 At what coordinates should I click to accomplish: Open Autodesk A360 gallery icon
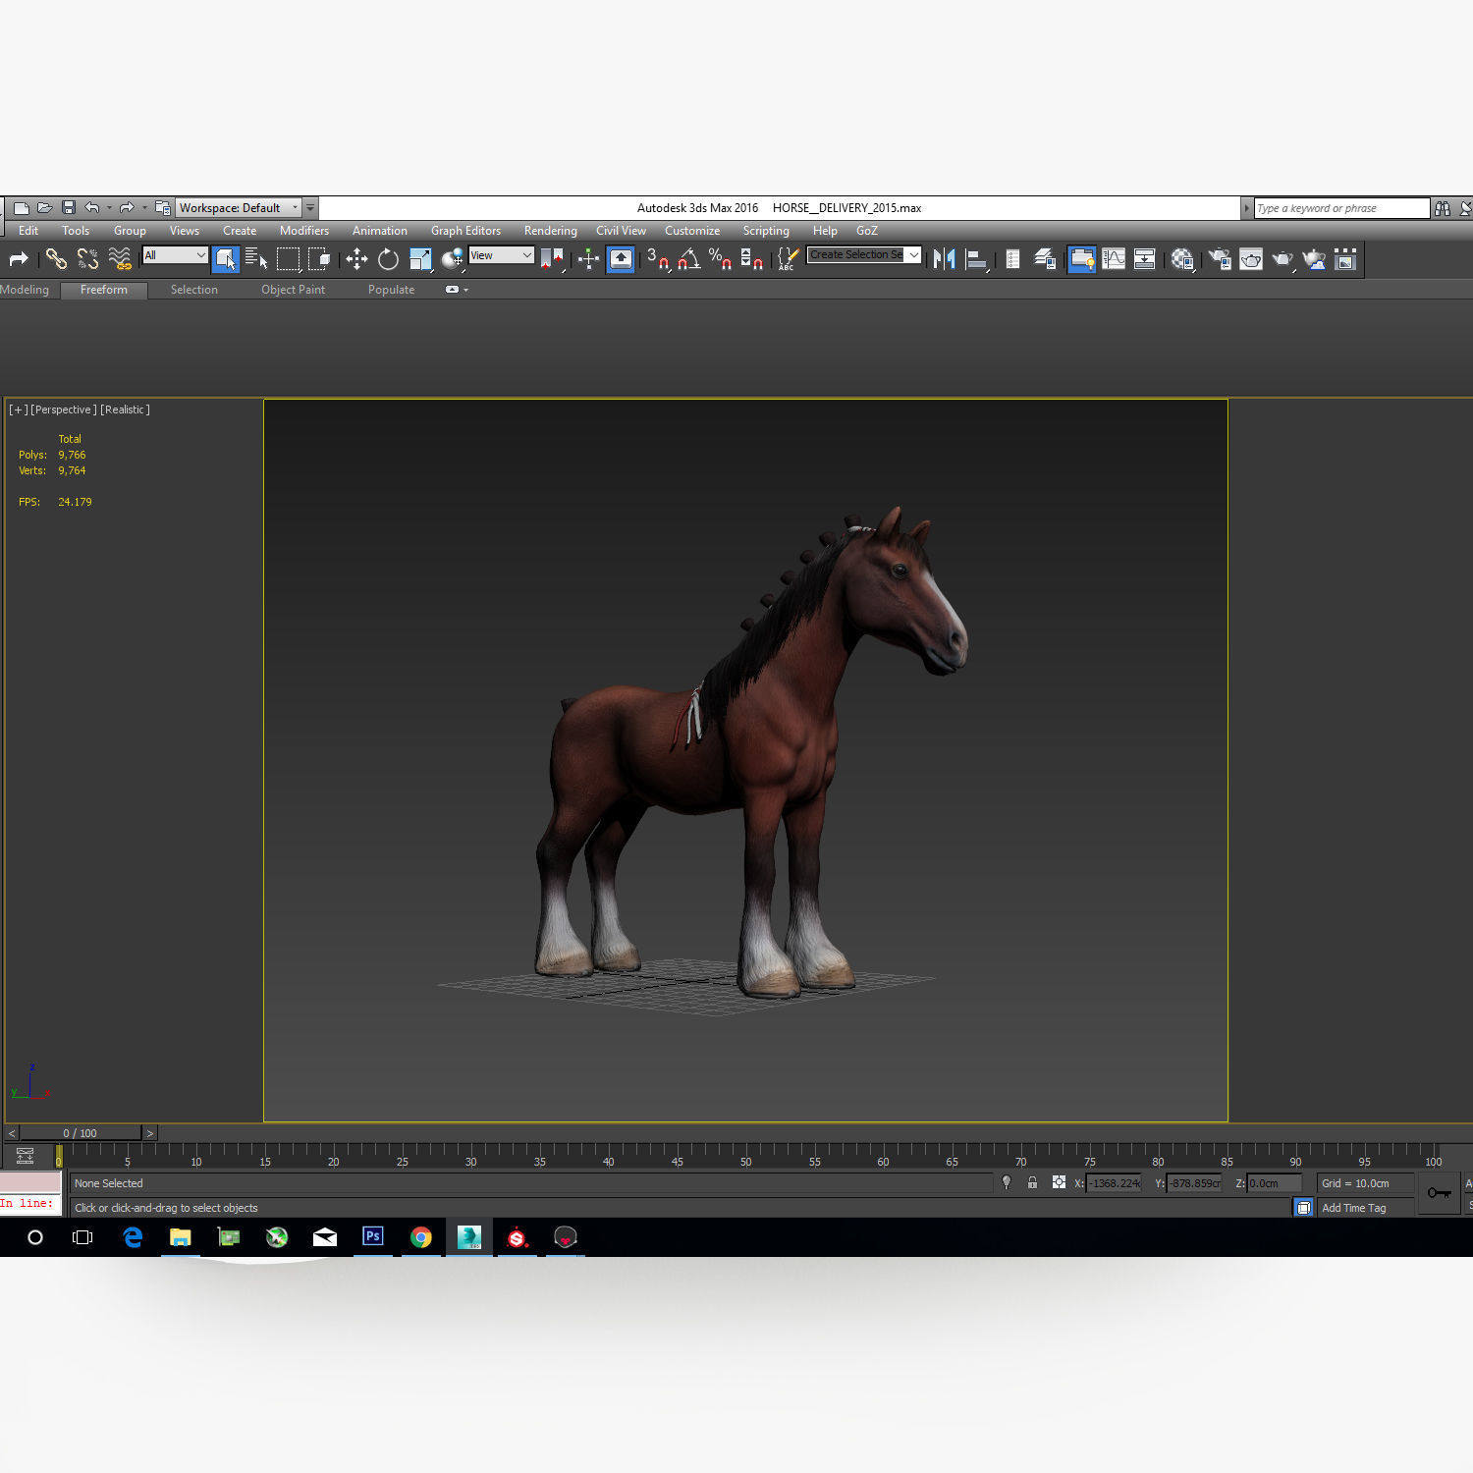pos(1345,259)
